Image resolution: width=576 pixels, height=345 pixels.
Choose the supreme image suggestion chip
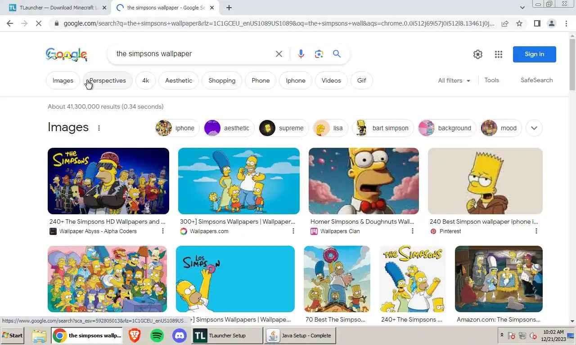point(284,128)
